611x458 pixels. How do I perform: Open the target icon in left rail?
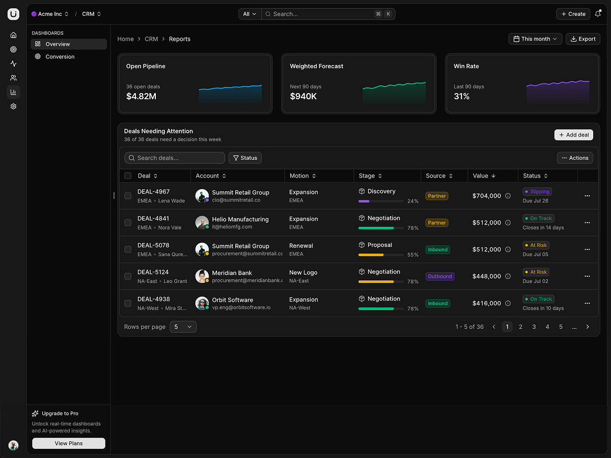coord(13,49)
